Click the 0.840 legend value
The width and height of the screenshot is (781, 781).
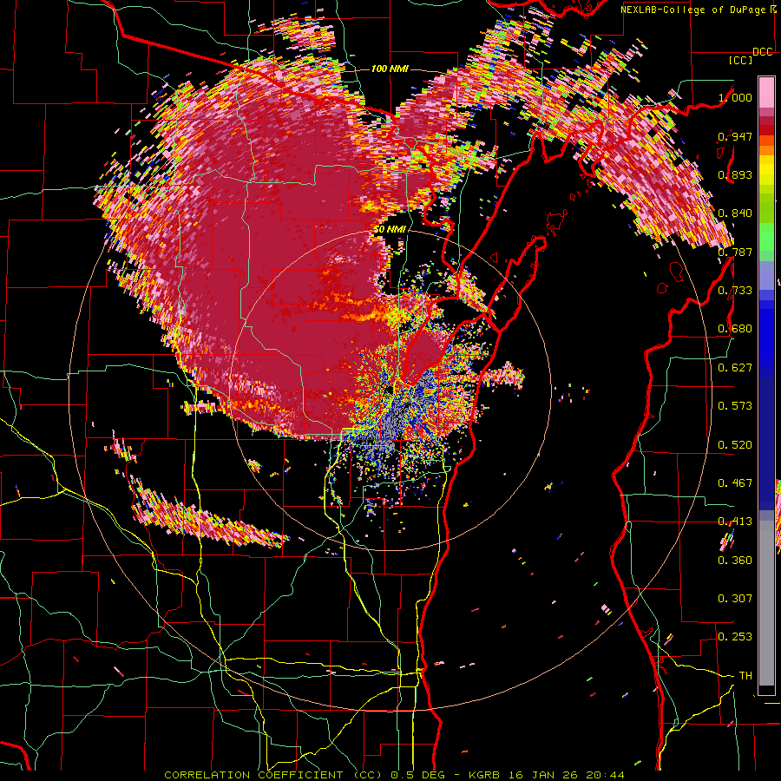pos(735,213)
